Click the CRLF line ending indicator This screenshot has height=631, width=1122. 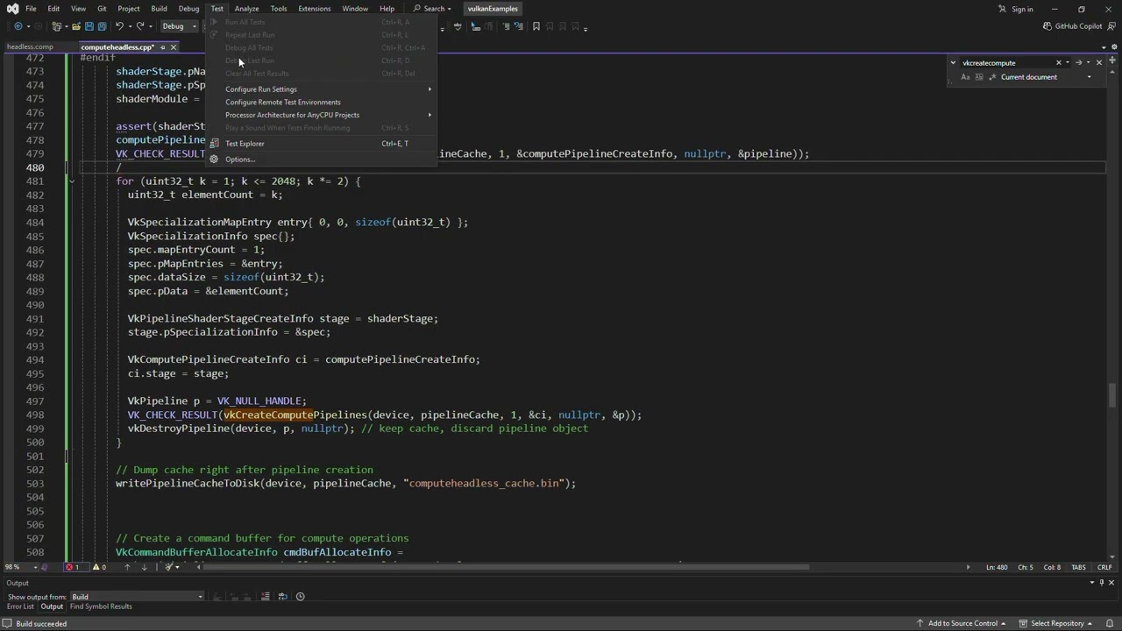[1104, 567]
